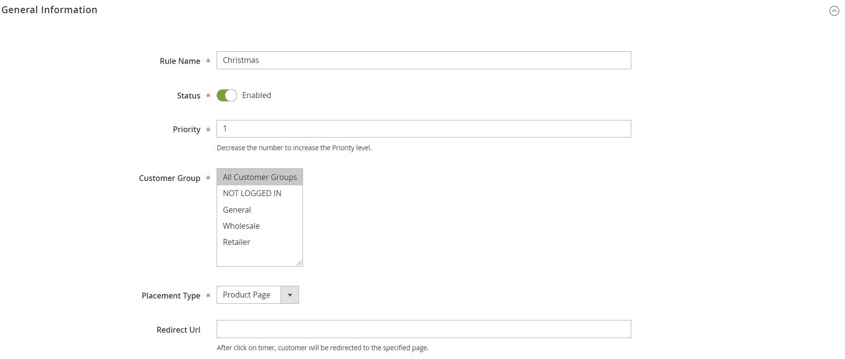The image size is (845, 359).
Task: Click the Priority label
Action: [x=186, y=129]
